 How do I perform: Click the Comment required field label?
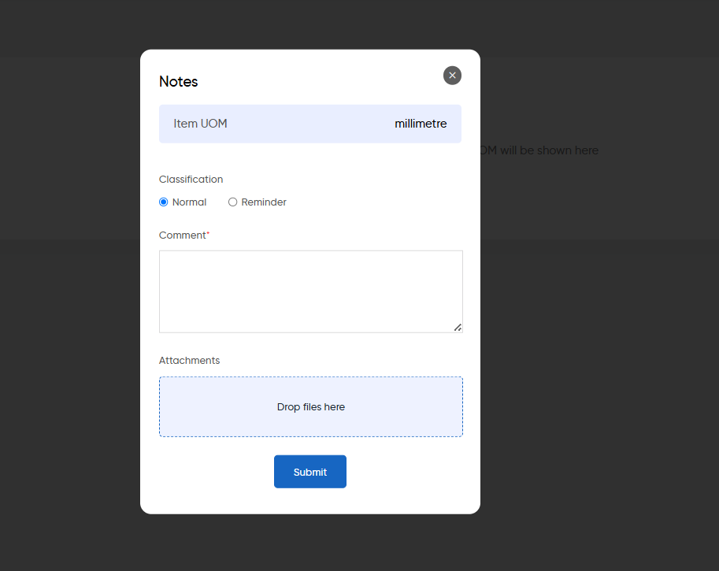click(183, 235)
